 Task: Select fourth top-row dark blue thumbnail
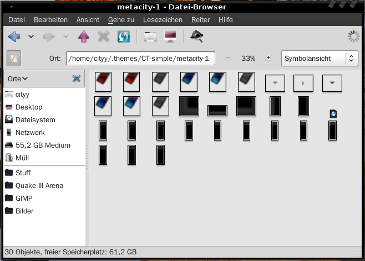[x=189, y=82]
